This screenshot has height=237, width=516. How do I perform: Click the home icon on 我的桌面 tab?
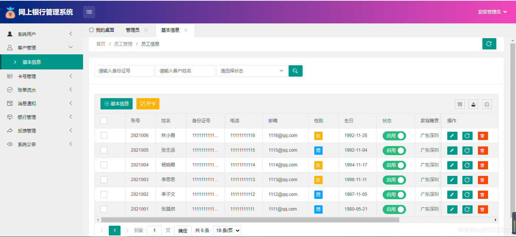click(91, 30)
